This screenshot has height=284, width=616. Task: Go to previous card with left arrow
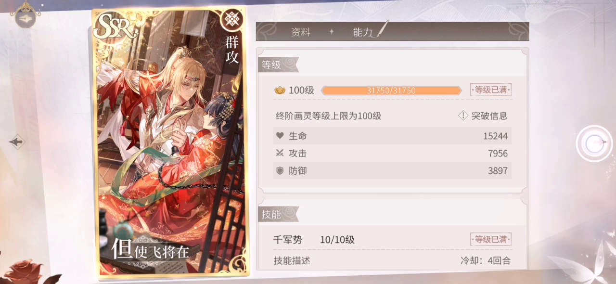(x=17, y=142)
